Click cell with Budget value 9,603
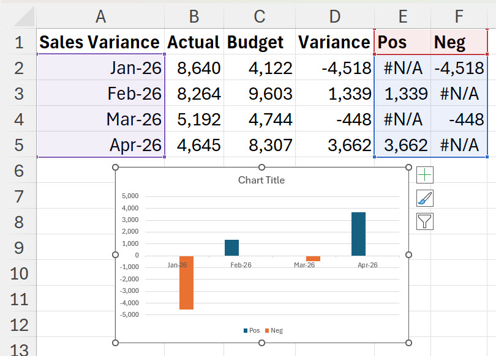This screenshot has height=356, width=496. point(260,94)
